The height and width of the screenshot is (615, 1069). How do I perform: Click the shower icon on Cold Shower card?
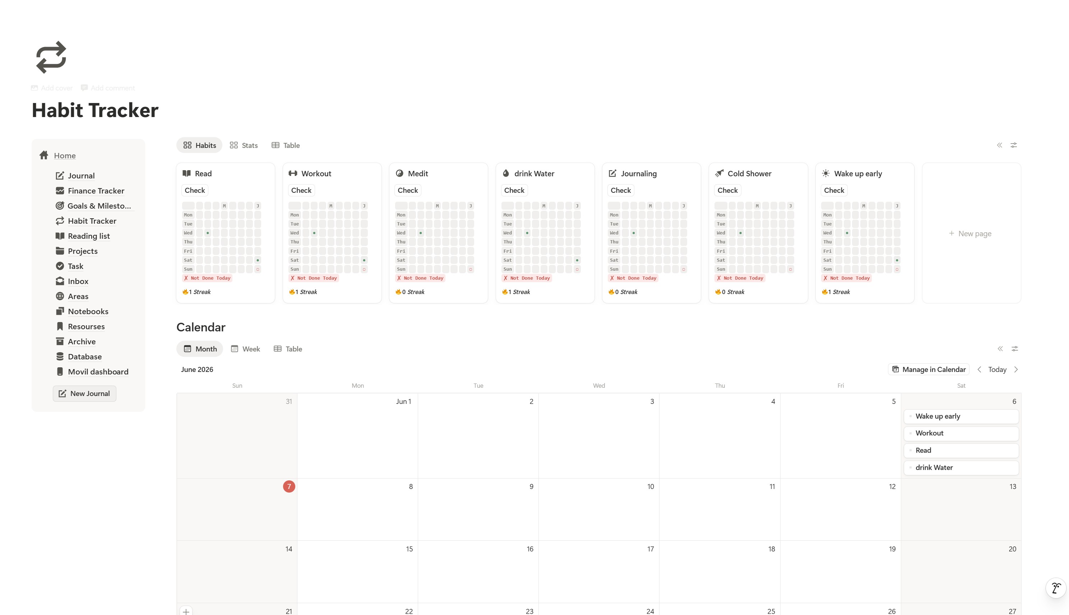[719, 174]
